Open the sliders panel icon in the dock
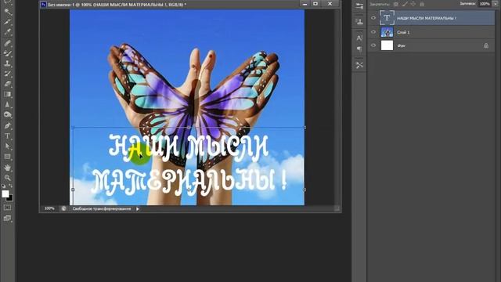This screenshot has height=282, width=501. [x=359, y=6]
